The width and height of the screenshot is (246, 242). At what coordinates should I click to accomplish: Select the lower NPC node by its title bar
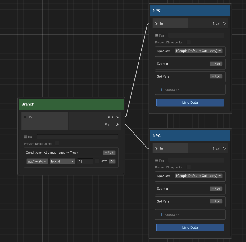click(190, 135)
